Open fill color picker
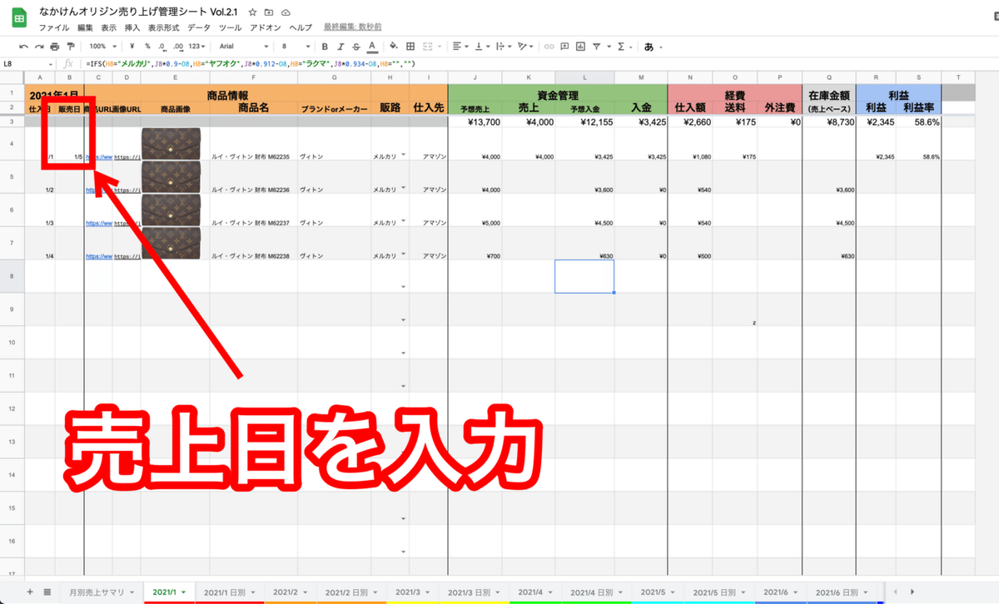 point(394,47)
